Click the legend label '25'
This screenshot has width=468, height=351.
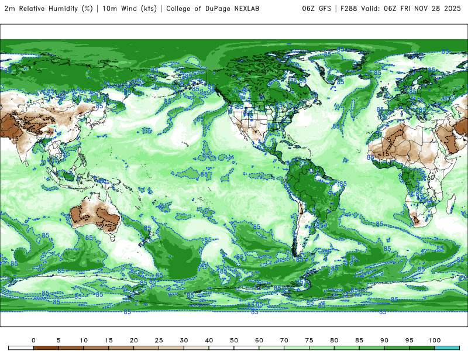(159, 340)
